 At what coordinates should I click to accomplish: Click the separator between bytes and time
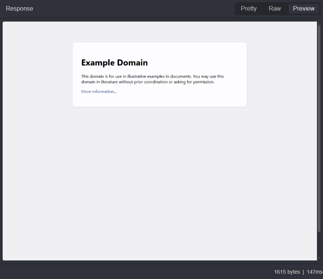[x=303, y=272]
